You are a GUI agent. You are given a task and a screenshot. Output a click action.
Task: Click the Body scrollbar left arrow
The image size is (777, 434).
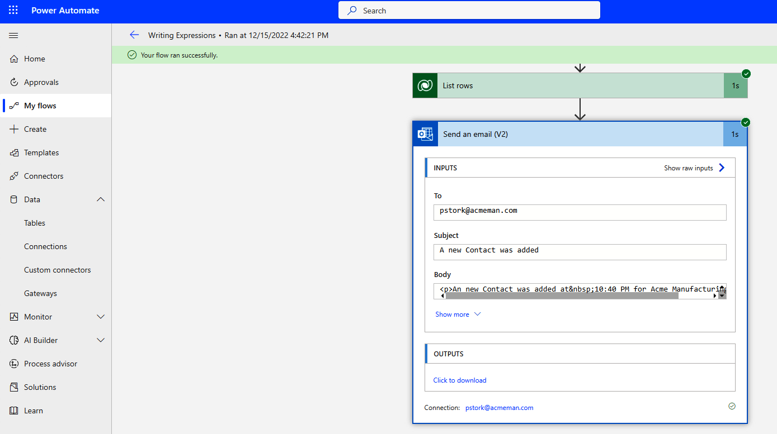pos(442,295)
